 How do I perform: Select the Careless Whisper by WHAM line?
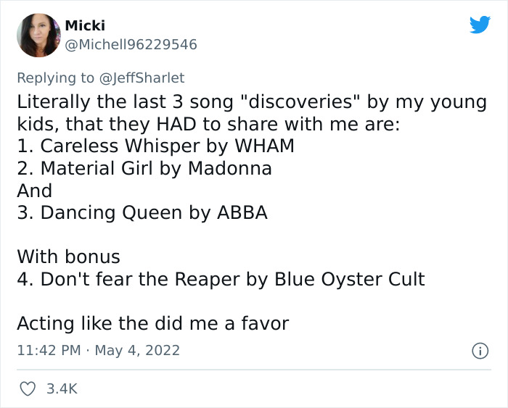155,146
